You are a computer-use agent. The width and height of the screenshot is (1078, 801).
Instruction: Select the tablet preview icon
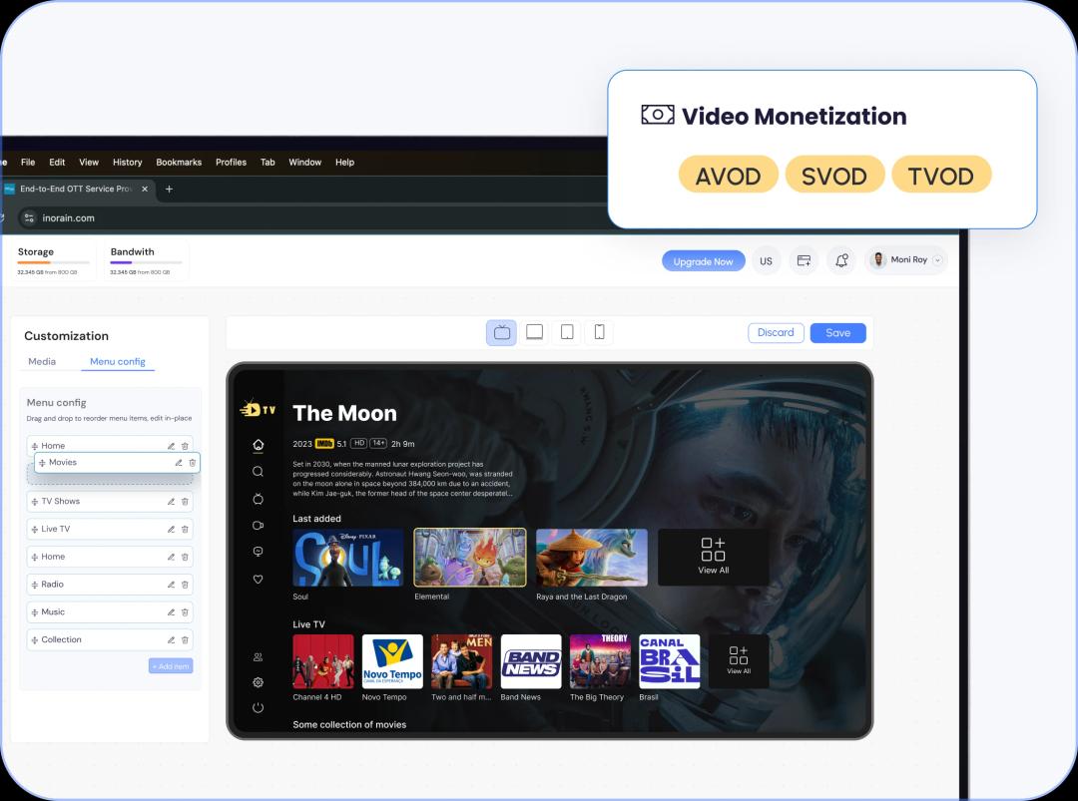coord(567,332)
